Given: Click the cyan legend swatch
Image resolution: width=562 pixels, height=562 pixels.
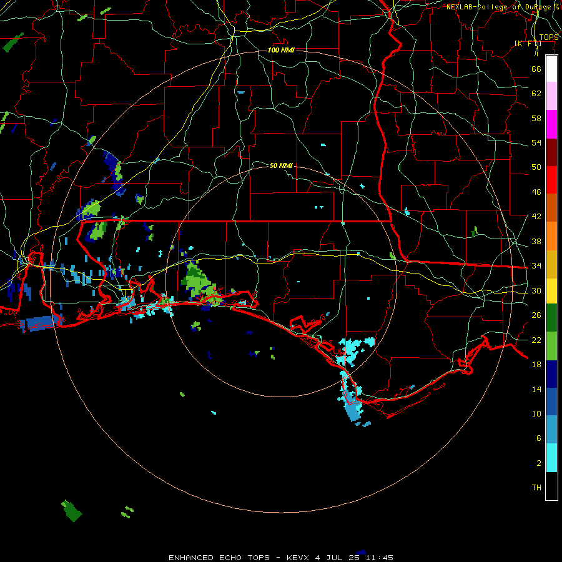Looking at the screenshot, I should pos(551,458).
